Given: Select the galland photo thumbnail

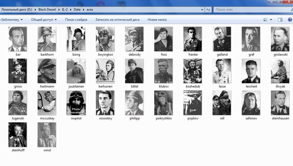Looking at the screenshot, I should 222,39.
